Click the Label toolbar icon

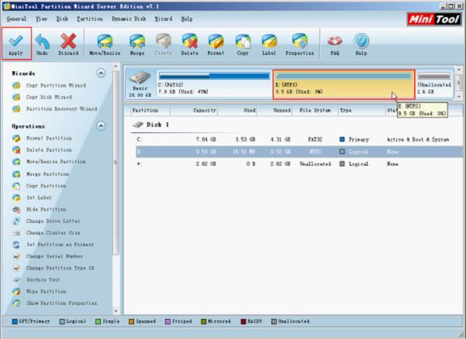(269, 41)
